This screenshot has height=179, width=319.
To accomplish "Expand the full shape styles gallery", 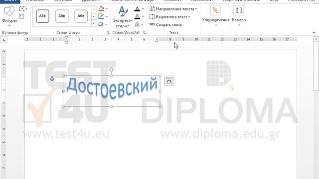I will click(94, 23).
